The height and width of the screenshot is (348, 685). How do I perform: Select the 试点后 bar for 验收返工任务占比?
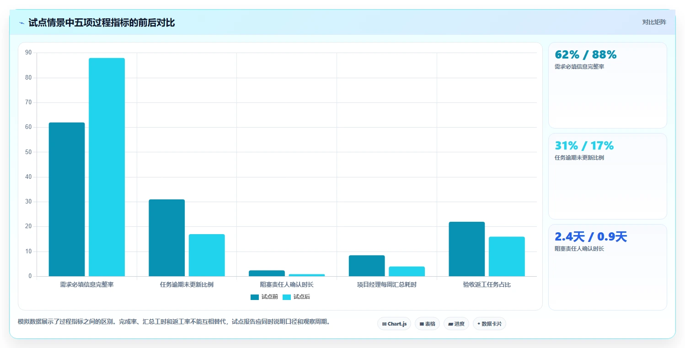tap(507, 257)
